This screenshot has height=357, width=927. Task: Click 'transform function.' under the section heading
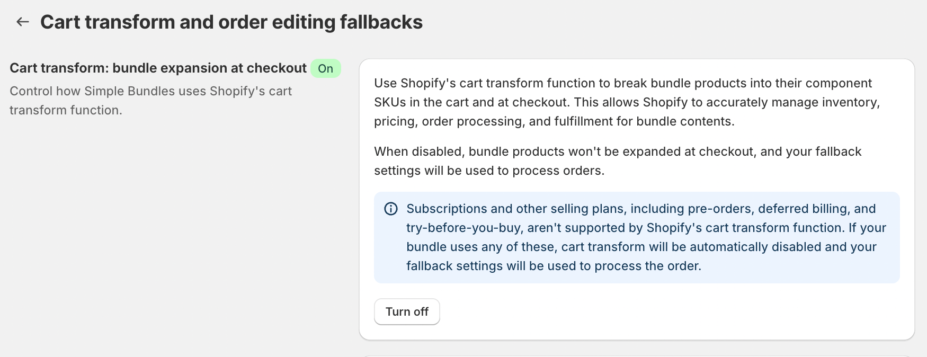pyautogui.click(x=66, y=110)
